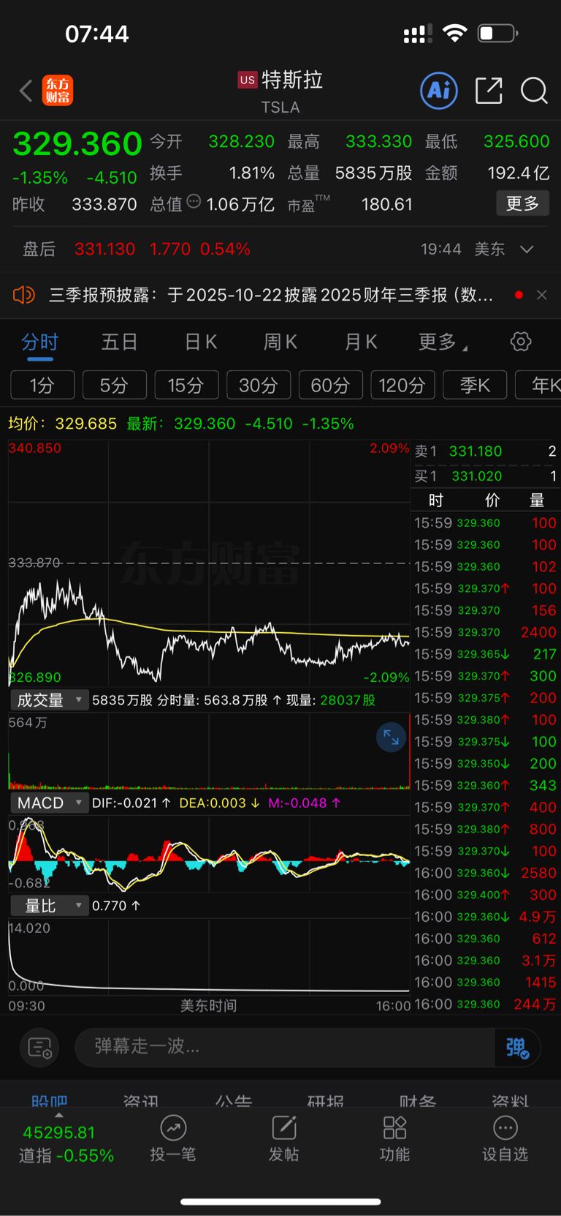This screenshot has width=561, height=1216.
Task: Open the MACD indicator dropdown
Action: click(49, 803)
